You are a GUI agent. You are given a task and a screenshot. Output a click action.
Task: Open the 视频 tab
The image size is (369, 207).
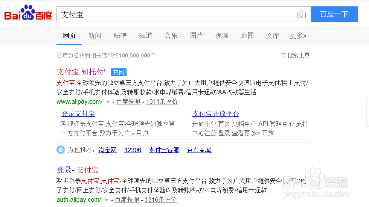click(222, 36)
